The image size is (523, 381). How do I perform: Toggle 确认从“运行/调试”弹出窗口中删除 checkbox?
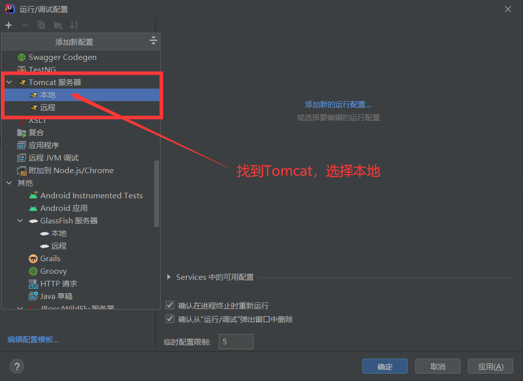pos(170,319)
